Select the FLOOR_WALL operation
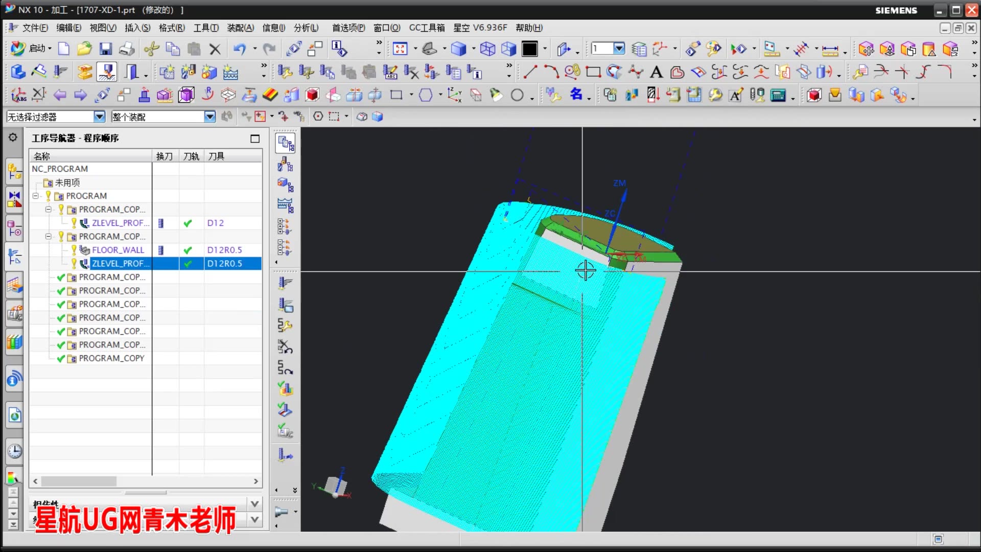This screenshot has height=552, width=981. pyautogui.click(x=118, y=250)
